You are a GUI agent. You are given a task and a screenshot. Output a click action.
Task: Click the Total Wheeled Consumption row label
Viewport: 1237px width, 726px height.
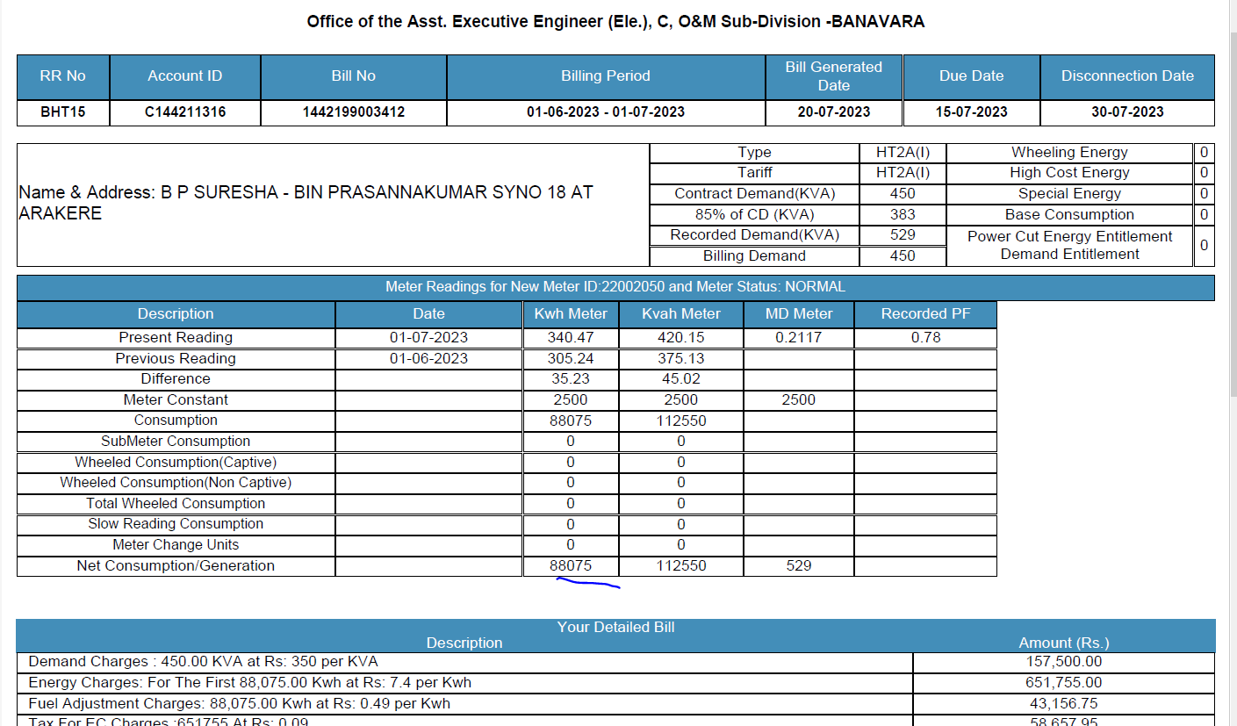pos(176,504)
